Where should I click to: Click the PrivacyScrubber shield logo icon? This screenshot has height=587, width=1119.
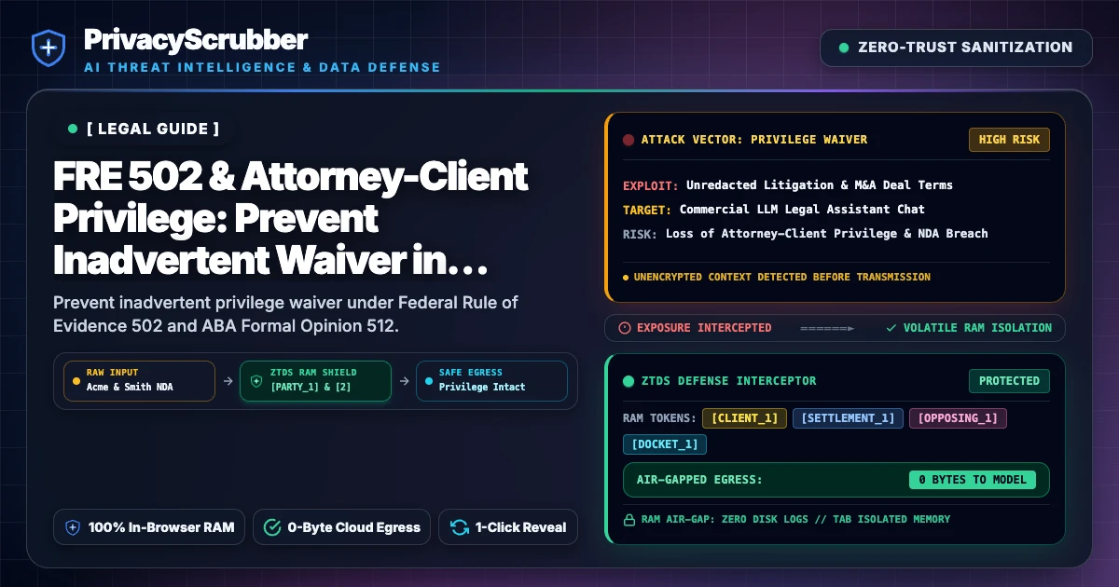(x=47, y=48)
